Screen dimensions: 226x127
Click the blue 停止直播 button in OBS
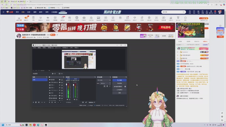(119, 80)
